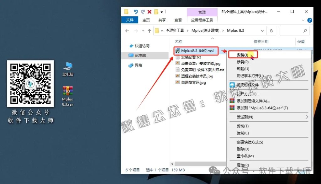
Task: Click the 添加到压缩文件 WinRAR icon entry
Action: tap(231, 101)
